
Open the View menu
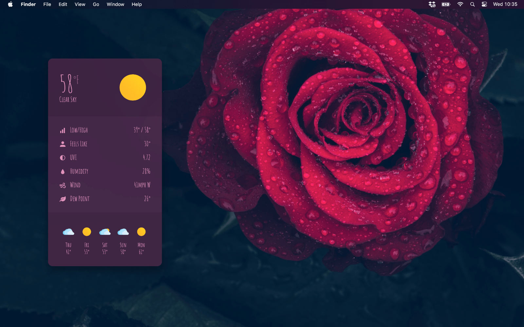pos(80,4)
